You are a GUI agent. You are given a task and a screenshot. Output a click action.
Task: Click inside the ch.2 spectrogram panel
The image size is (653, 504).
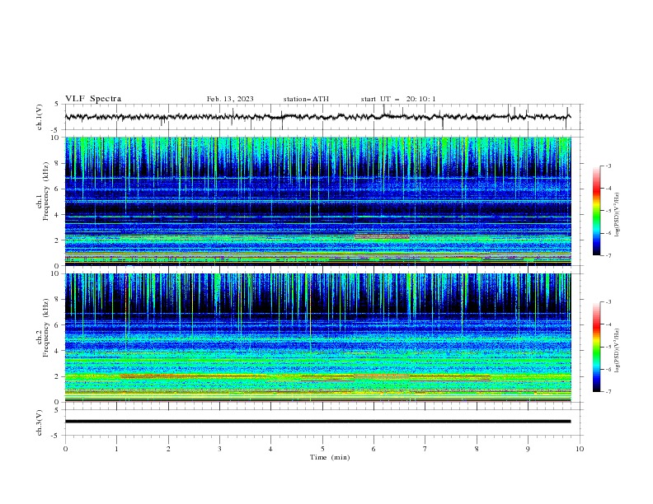[x=317, y=338]
